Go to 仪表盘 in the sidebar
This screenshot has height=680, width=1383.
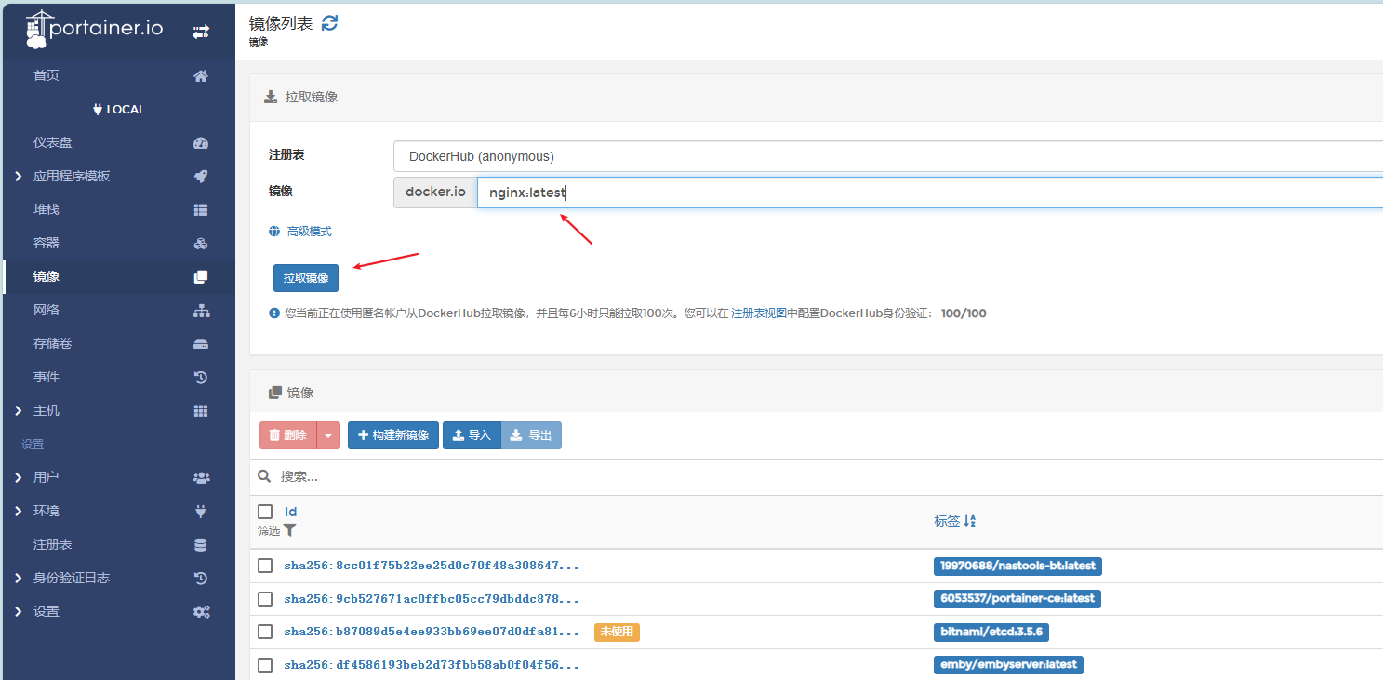click(53, 143)
